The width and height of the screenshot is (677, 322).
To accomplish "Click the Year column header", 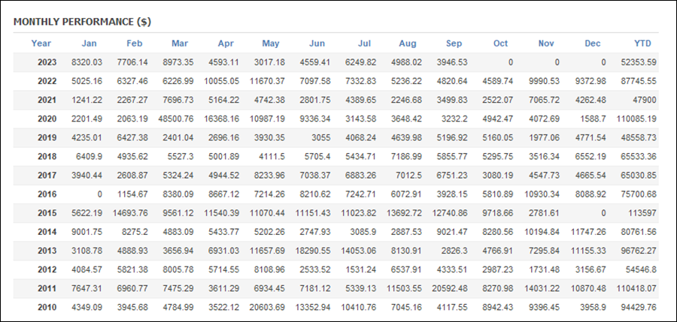I will tap(41, 44).
